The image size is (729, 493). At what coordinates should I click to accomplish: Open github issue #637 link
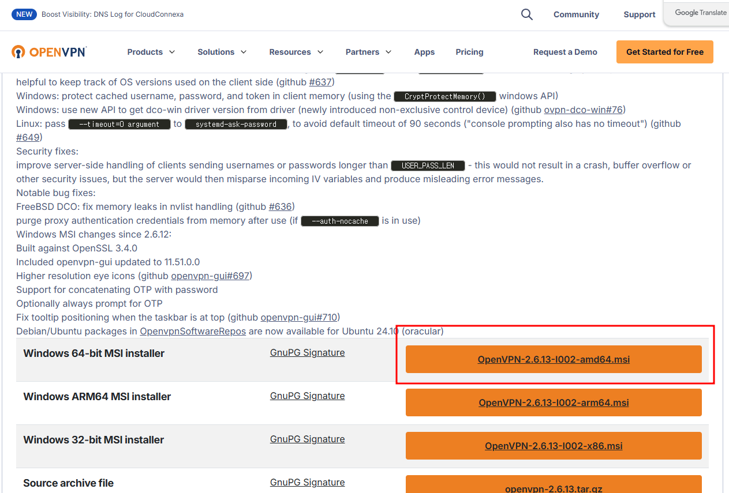(320, 82)
